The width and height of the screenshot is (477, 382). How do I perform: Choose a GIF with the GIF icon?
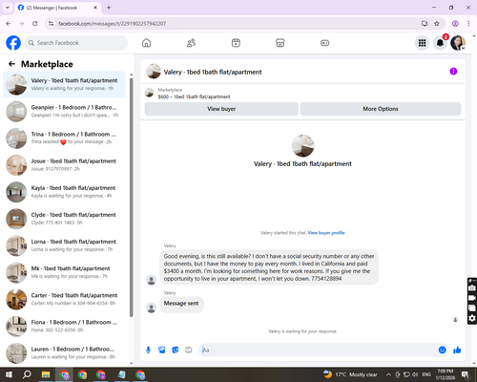click(189, 350)
